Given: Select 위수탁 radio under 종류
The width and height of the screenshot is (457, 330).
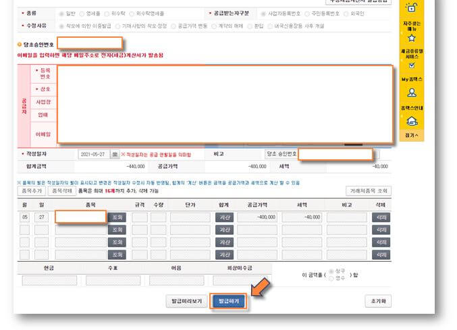Looking at the screenshot, I should 107,13.
